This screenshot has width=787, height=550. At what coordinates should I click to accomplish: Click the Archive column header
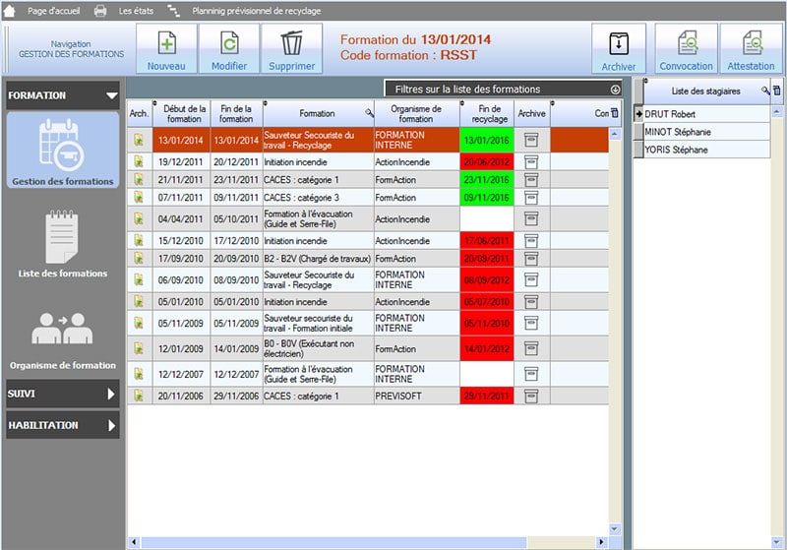point(532,114)
